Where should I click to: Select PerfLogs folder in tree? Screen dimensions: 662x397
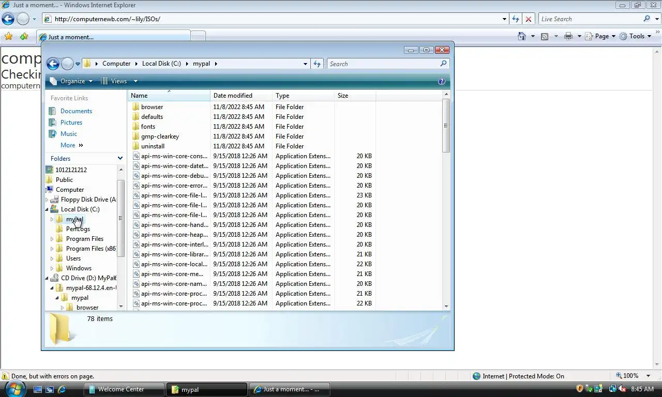point(78,229)
